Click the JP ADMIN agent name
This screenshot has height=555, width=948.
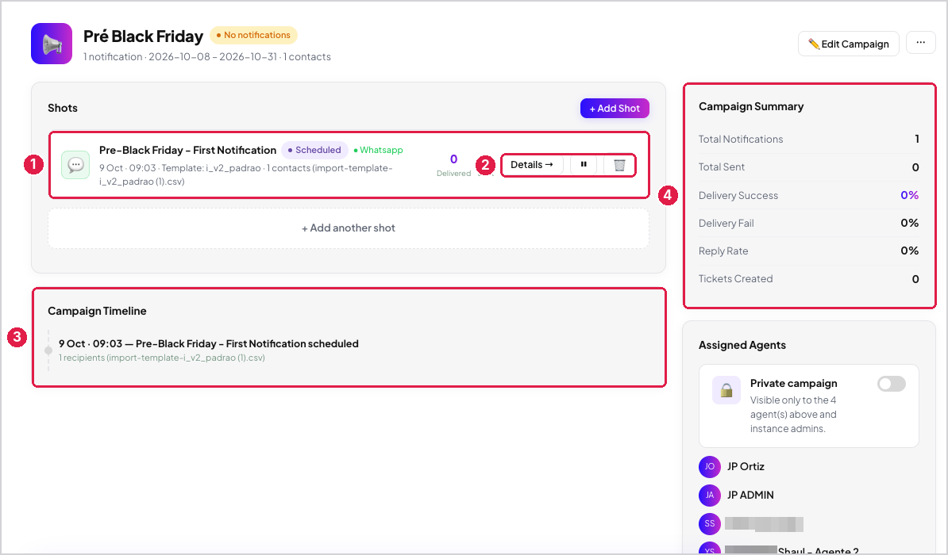[x=750, y=495]
